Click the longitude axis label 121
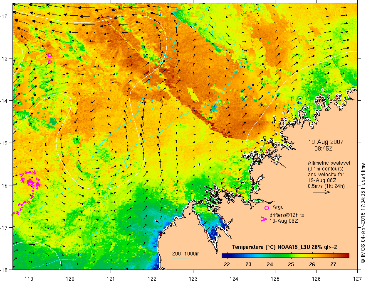 point(111,279)
